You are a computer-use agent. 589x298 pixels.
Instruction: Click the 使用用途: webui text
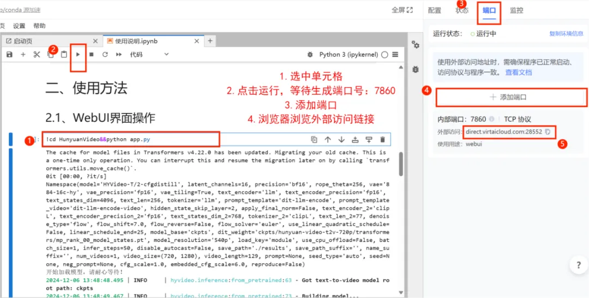[x=460, y=144]
